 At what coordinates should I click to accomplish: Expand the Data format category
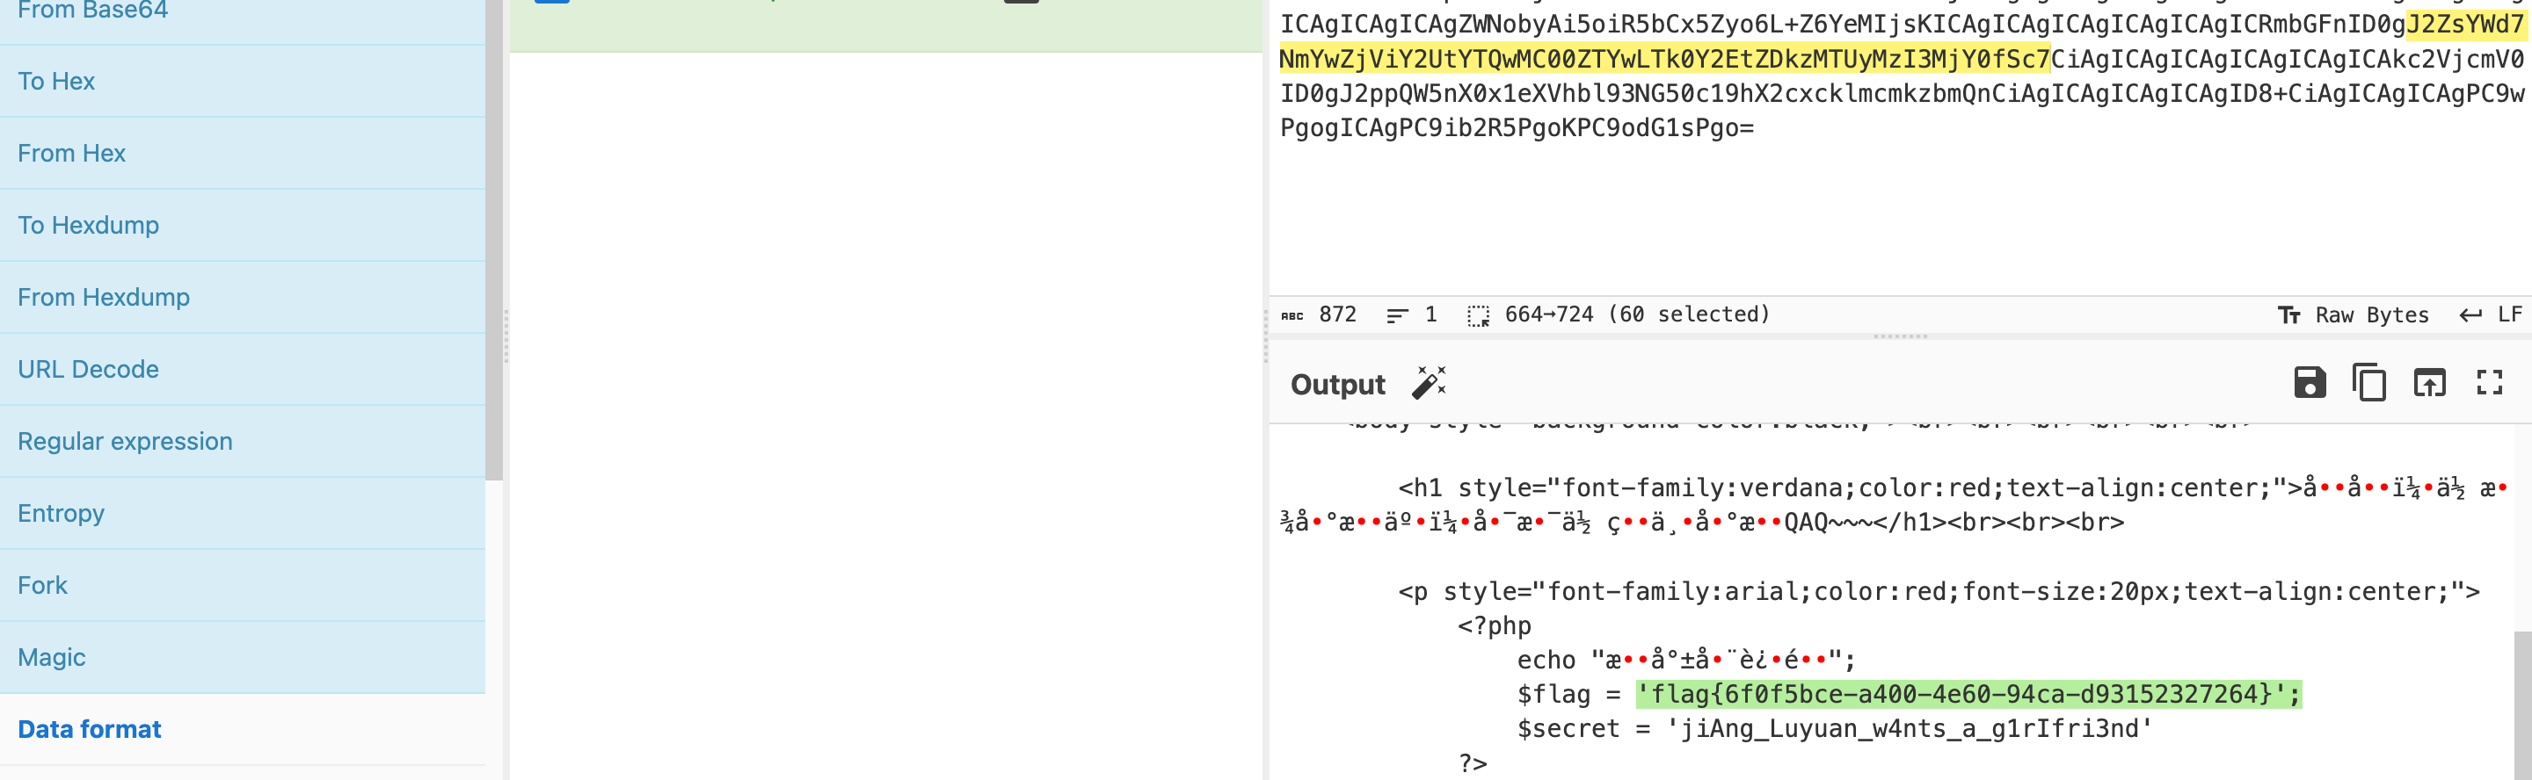242,730
